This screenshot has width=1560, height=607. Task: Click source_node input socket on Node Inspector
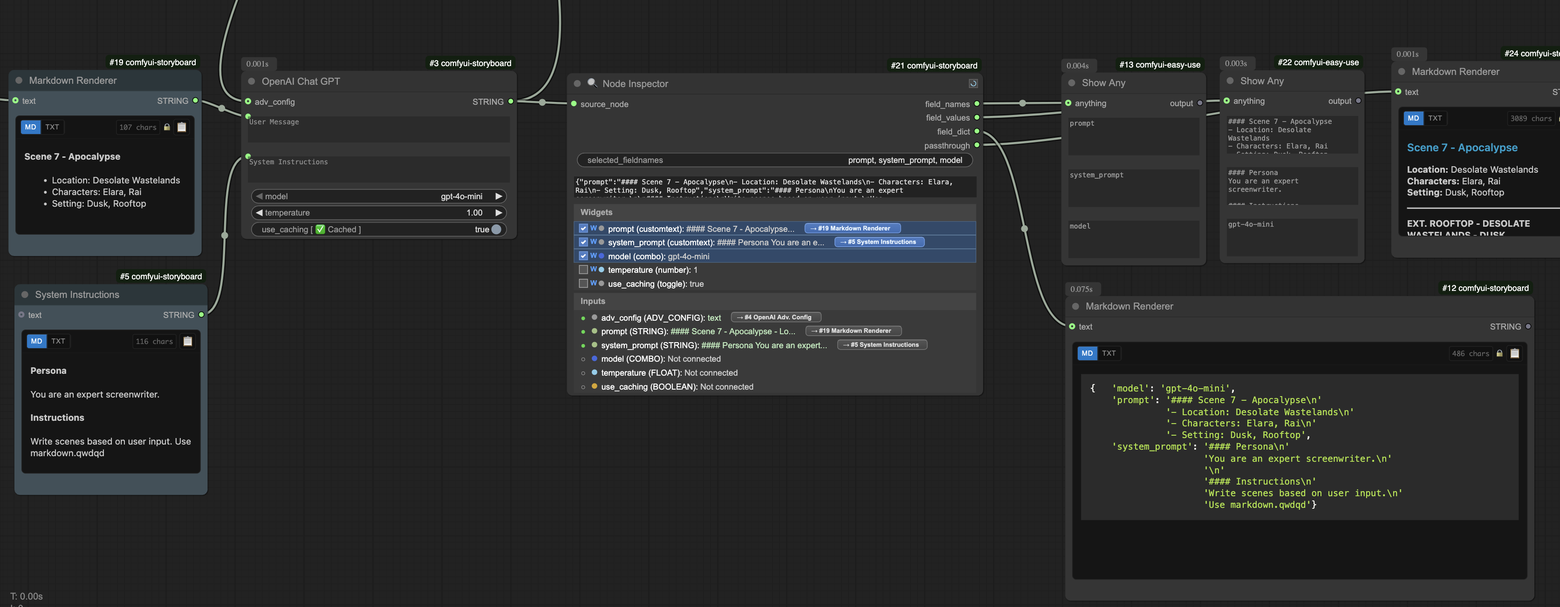click(574, 104)
